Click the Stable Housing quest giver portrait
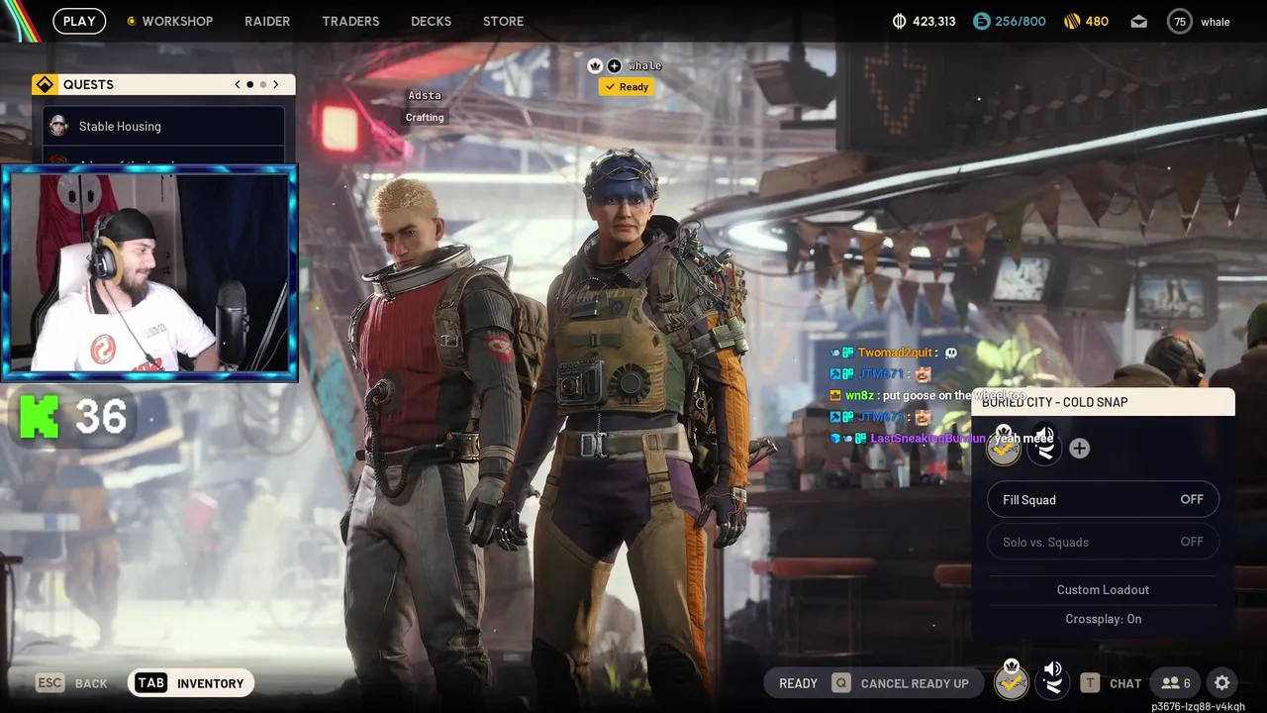This screenshot has height=713, width=1267. [58, 126]
